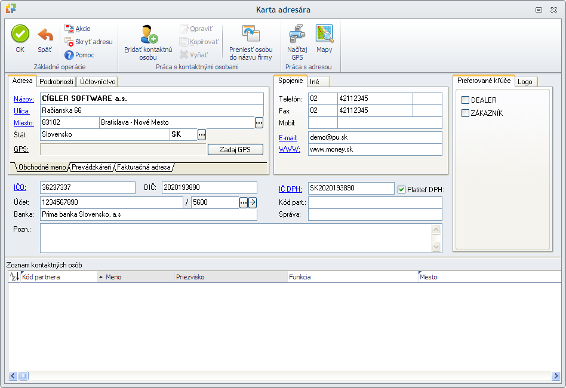Select the Spojenie tab

pyautogui.click(x=290, y=81)
